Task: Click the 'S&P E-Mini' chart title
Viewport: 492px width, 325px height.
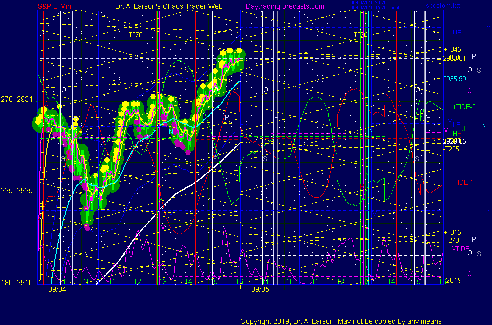Action: point(55,6)
